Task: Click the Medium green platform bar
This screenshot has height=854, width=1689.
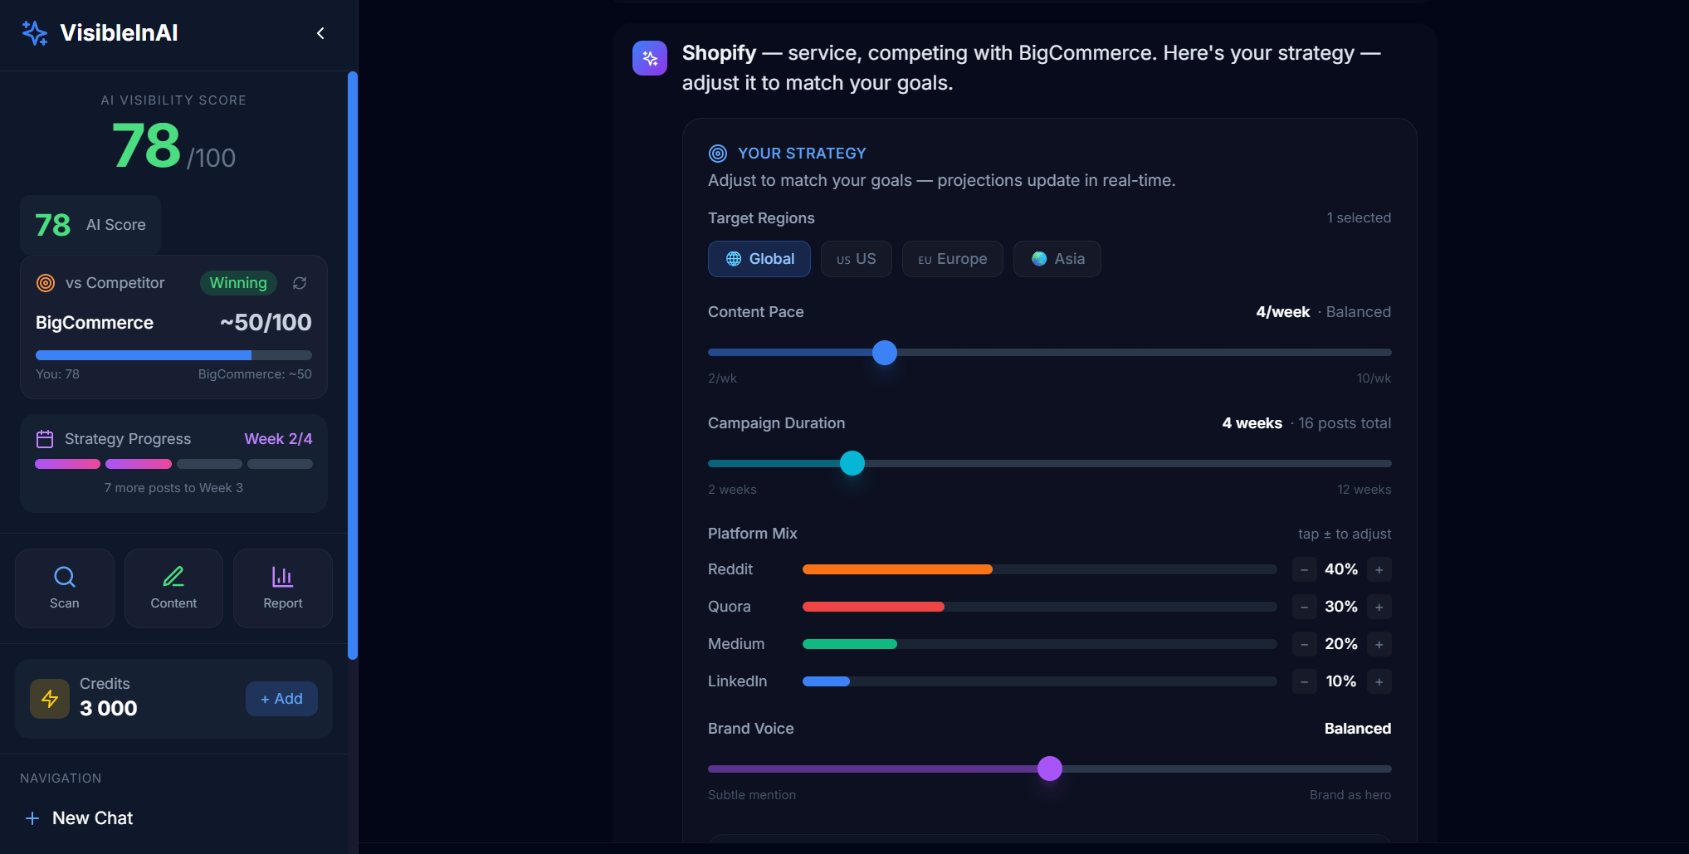Action: [x=850, y=644]
